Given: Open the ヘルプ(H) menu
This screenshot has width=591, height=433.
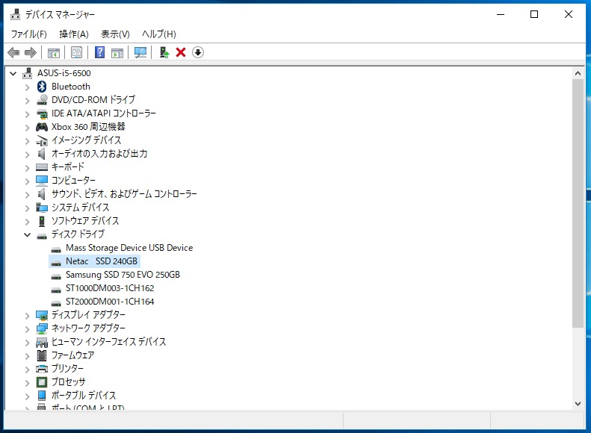Looking at the screenshot, I should [159, 34].
